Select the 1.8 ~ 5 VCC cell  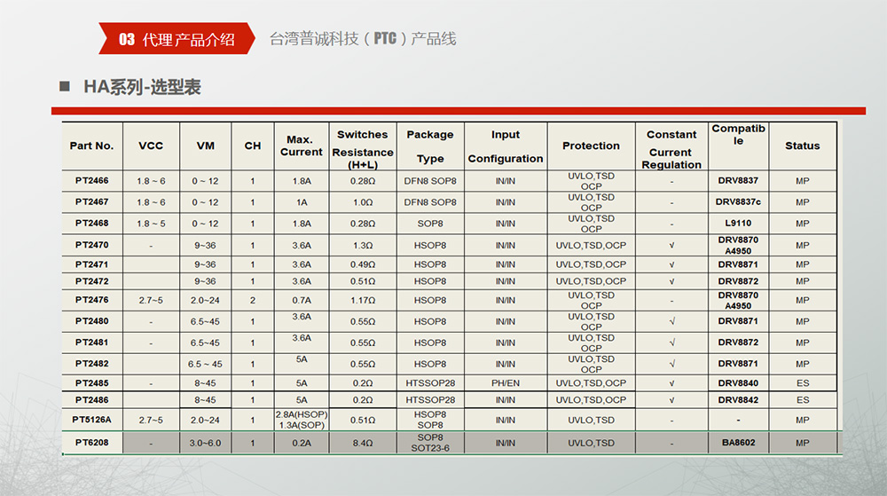pyautogui.click(x=151, y=224)
